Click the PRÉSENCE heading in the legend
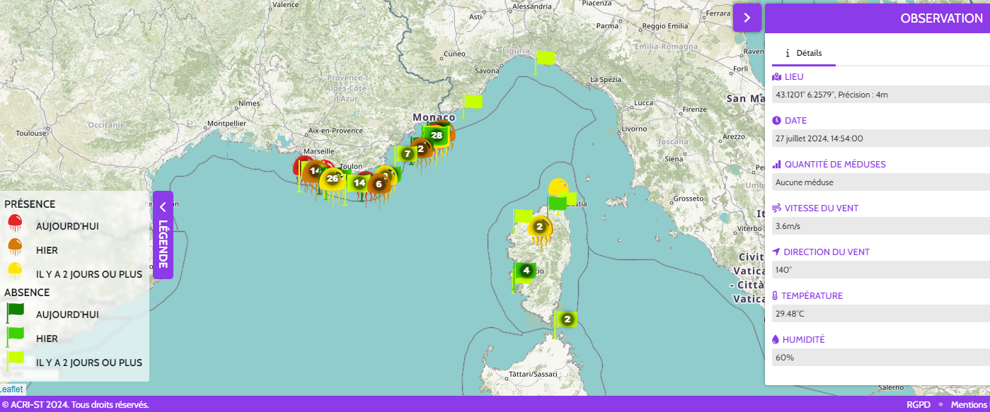The width and height of the screenshot is (990, 412). pos(30,204)
